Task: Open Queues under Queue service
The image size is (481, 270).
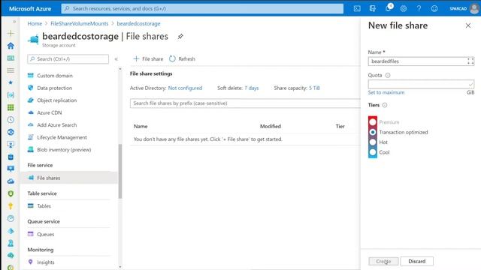Action: [45, 234]
